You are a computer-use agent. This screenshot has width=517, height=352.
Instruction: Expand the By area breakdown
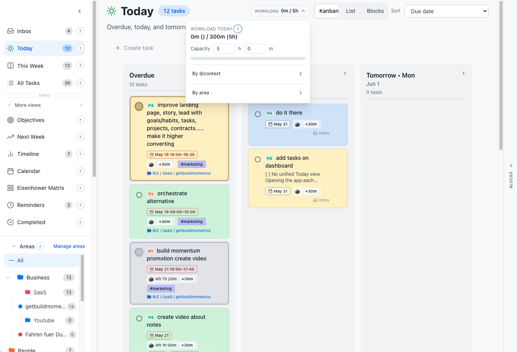click(x=248, y=93)
